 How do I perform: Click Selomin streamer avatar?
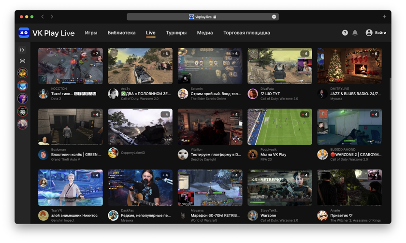tap(183, 94)
